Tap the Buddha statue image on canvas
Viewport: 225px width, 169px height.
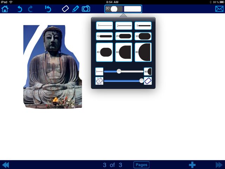53,67
